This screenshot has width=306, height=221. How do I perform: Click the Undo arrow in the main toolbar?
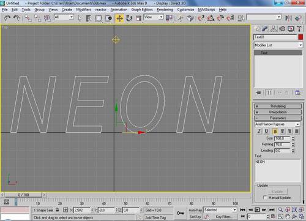[7, 18]
